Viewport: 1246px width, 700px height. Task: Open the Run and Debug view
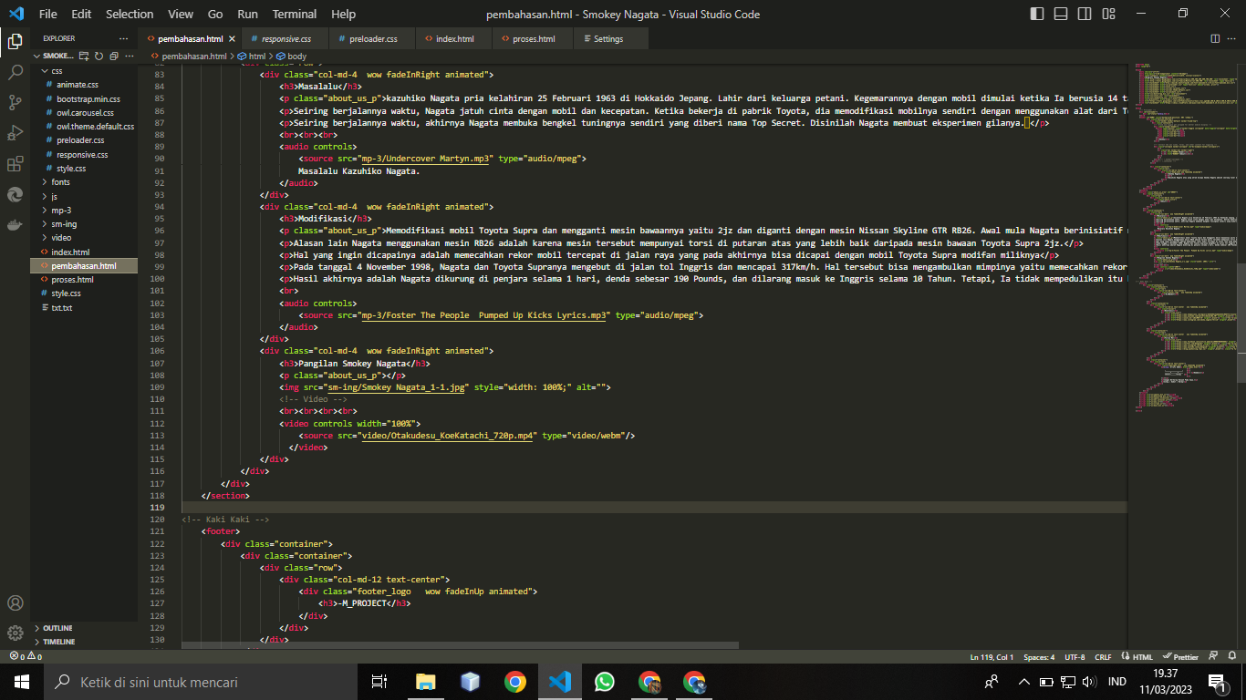tap(15, 133)
